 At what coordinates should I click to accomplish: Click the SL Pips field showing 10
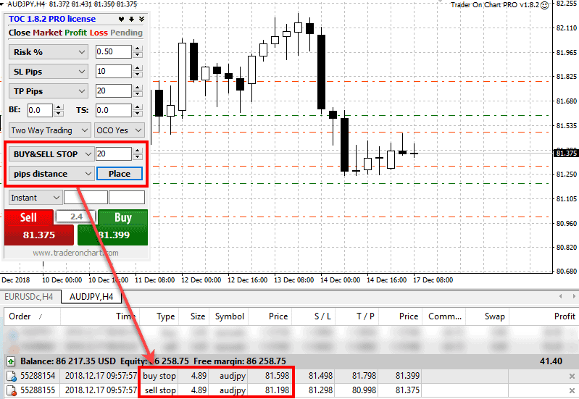(113, 71)
